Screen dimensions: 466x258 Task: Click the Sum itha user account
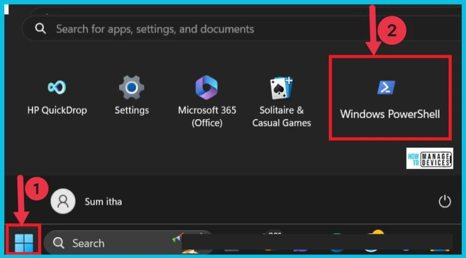[86, 201]
